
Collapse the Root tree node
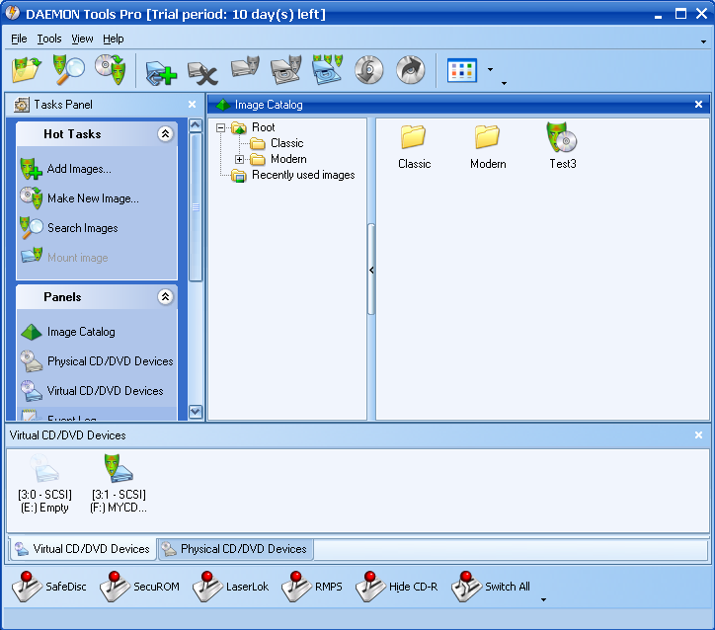(220, 128)
